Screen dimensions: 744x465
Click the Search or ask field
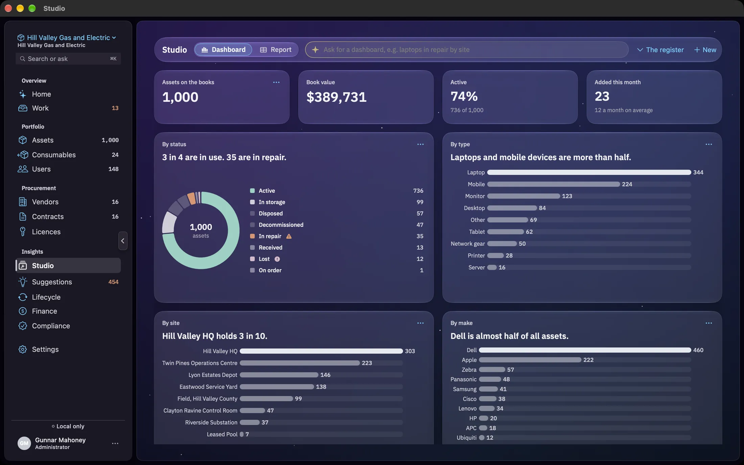pos(68,59)
